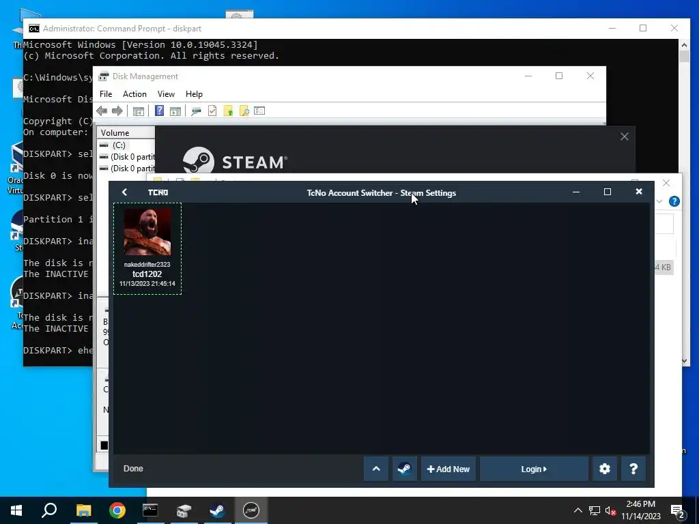Open Google Chrome from taskbar
699x524 pixels.
click(117, 510)
